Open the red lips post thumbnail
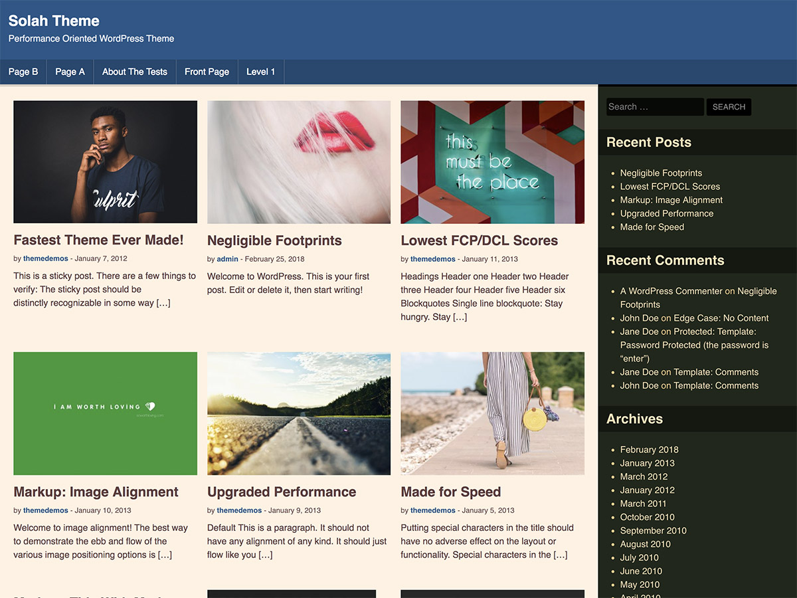The image size is (797, 598). (x=299, y=162)
